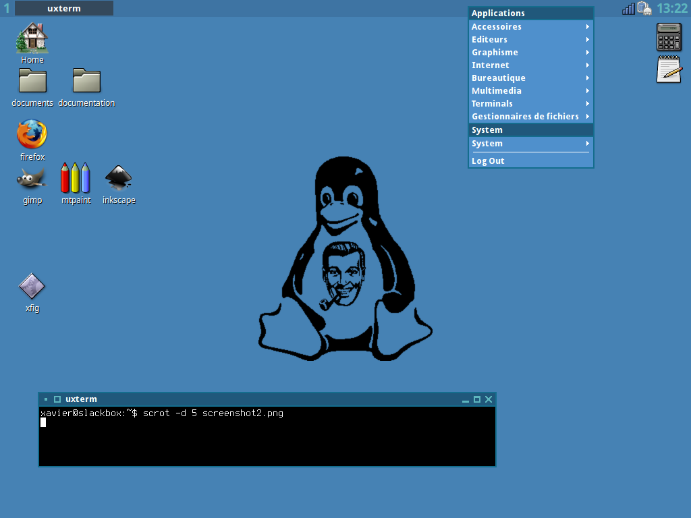
Task: Open the Terminals submenu
Action: tap(530, 103)
